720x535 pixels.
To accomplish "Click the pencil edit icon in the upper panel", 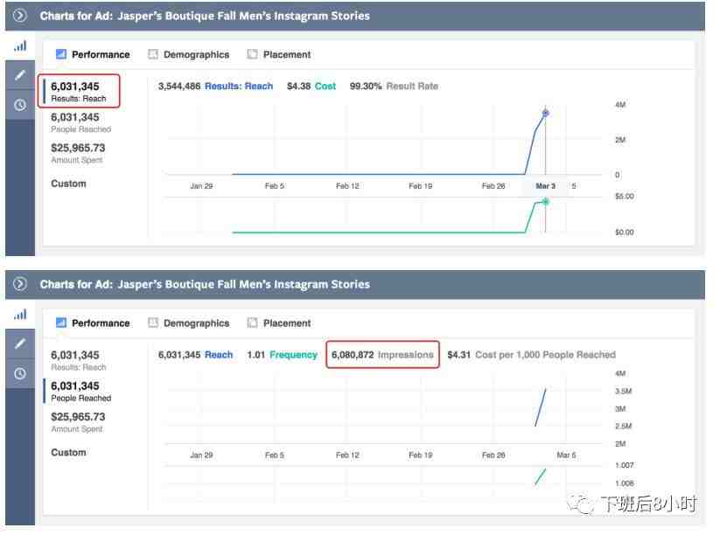I will pyautogui.click(x=20, y=75).
